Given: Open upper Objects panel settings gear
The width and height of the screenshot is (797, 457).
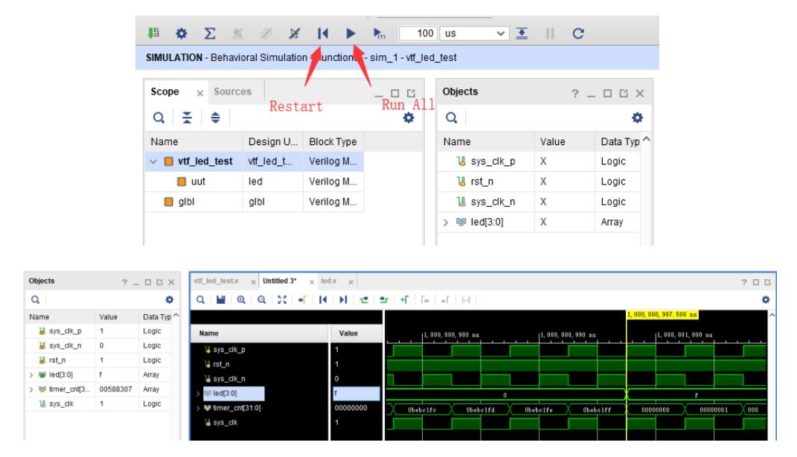Looking at the screenshot, I should (x=638, y=118).
